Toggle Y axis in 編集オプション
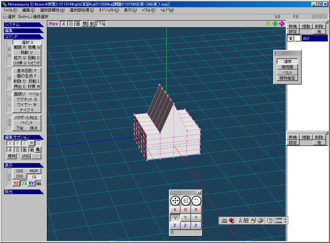This screenshot has width=330, height=243. click(x=17, y=143)
